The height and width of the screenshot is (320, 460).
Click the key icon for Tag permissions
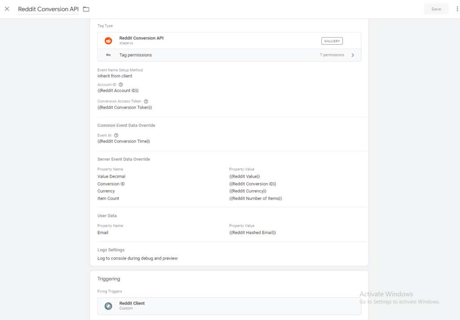coord(108,55)
